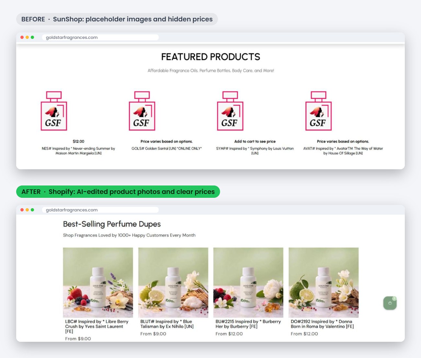This screenshot has width=421, height=358.
Task: Click the "Affordable Fragrance Oils" tagline
Action: point(210,70)
